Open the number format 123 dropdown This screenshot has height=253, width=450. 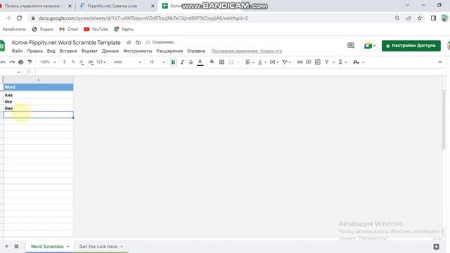pos(101,63)
